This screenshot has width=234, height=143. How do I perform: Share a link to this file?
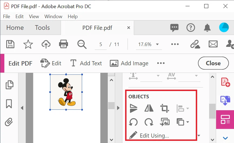pyautogui.click(x=195, y=44)
